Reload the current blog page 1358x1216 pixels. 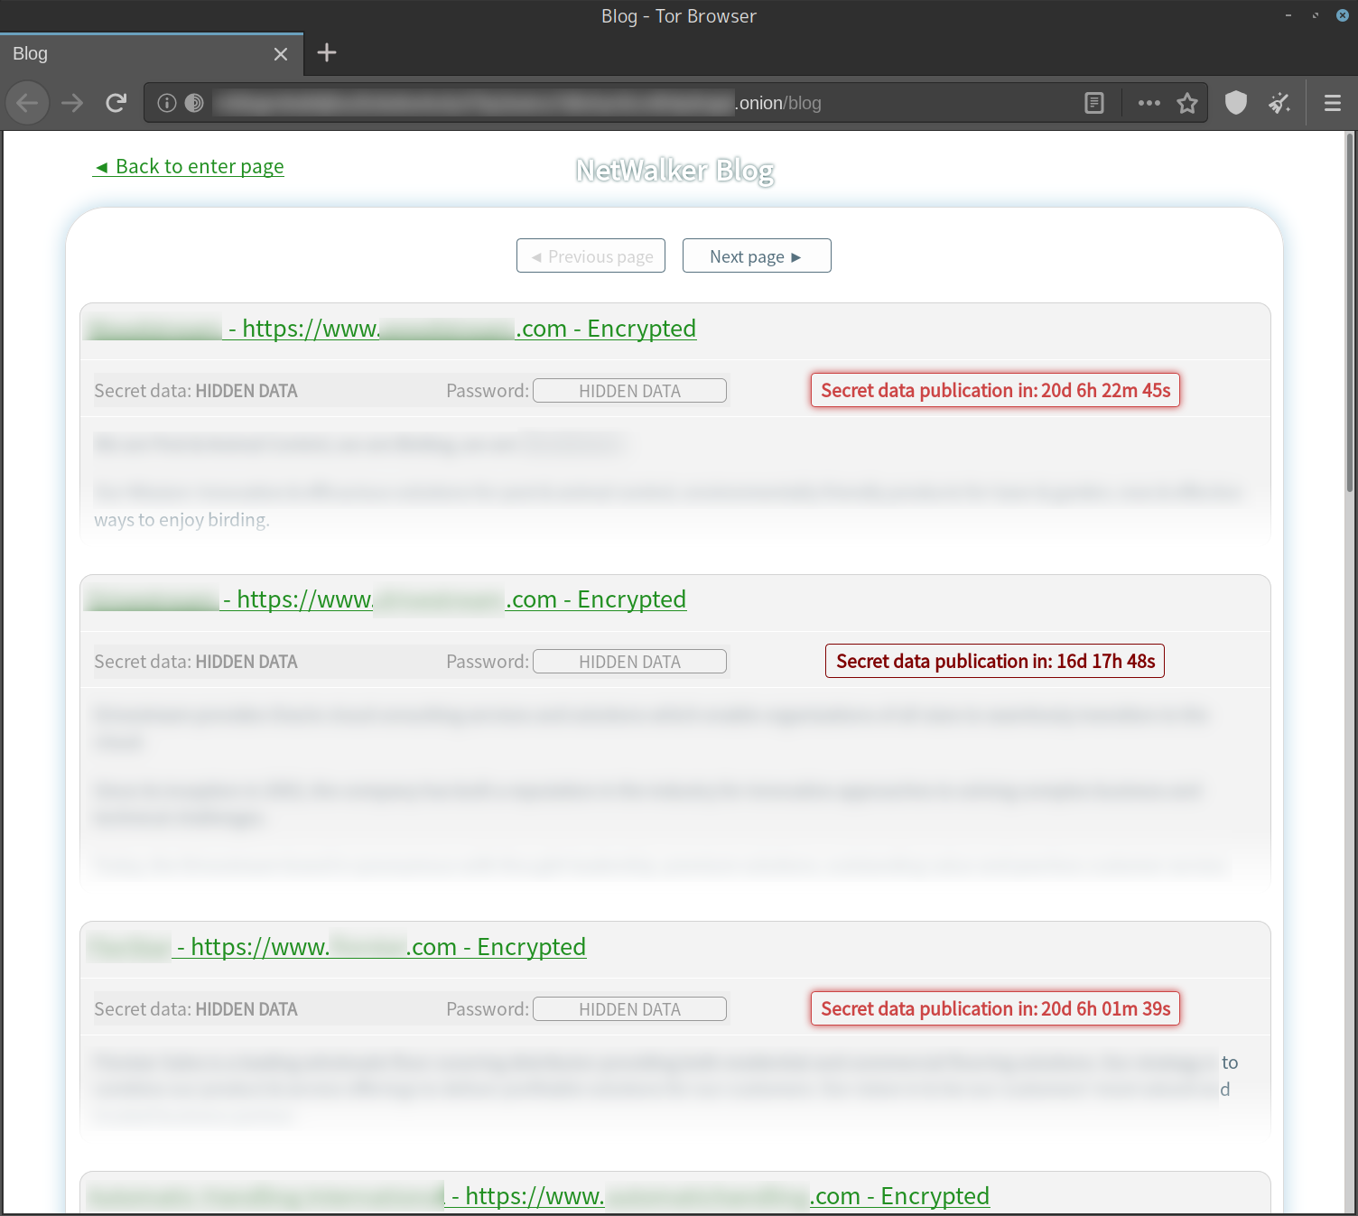click(x=116, y=103)
